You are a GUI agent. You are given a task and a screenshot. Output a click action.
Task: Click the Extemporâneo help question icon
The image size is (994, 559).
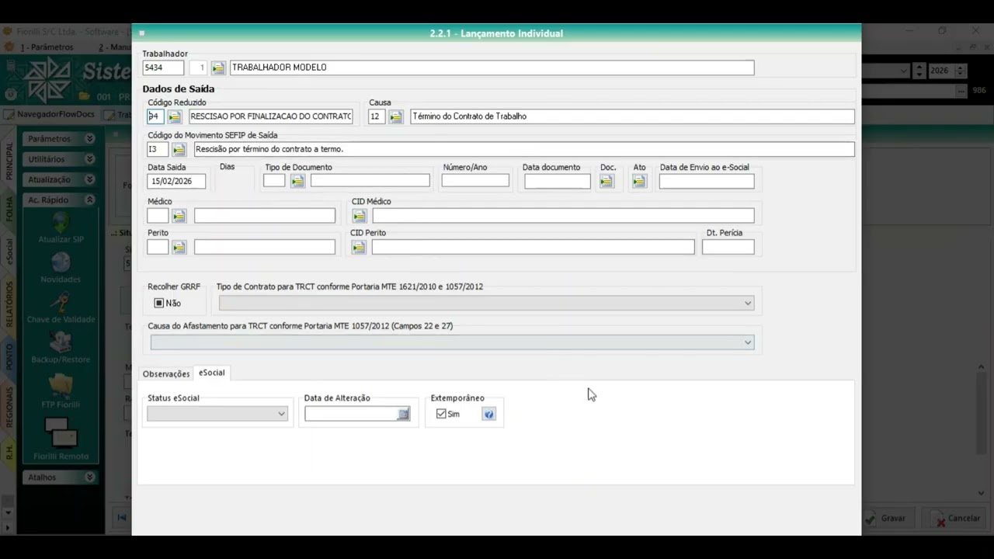pyautogui.click(x=488, y=415)
